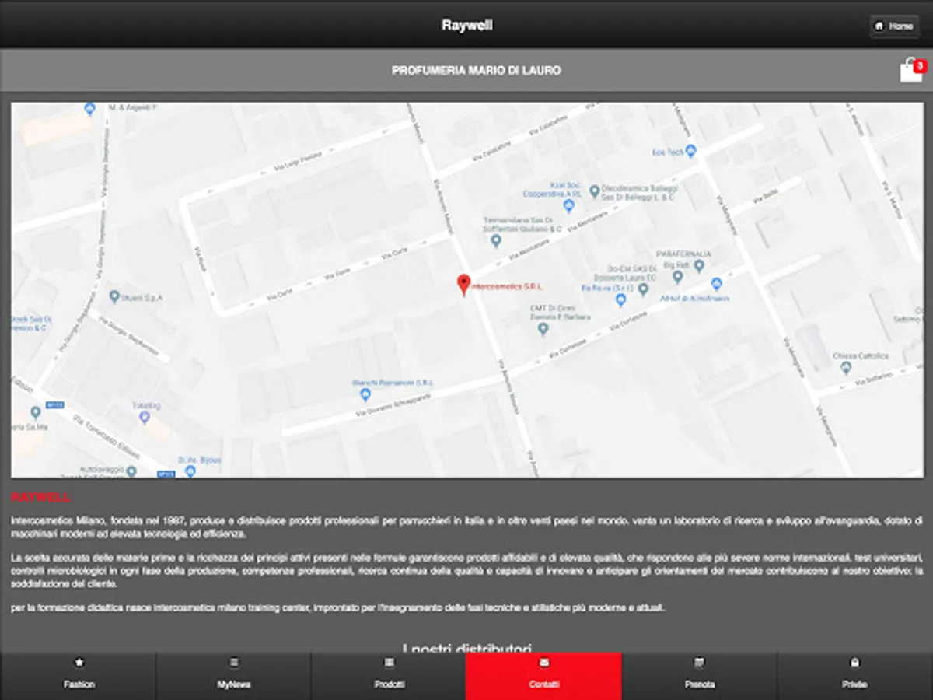933x700 pixels.
Task: Select the highlighted Contatti tab
Action: pos(543,676)
